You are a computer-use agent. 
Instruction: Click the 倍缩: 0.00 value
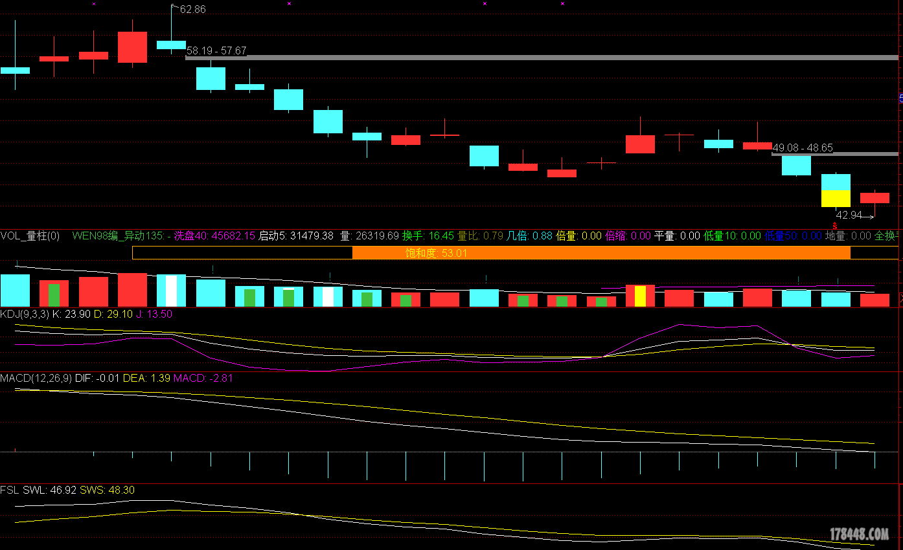tap(628, 236)
